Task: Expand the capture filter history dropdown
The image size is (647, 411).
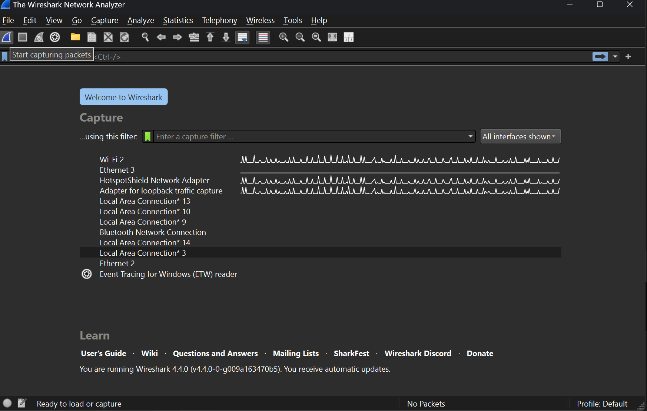Action: click(471, 136)
